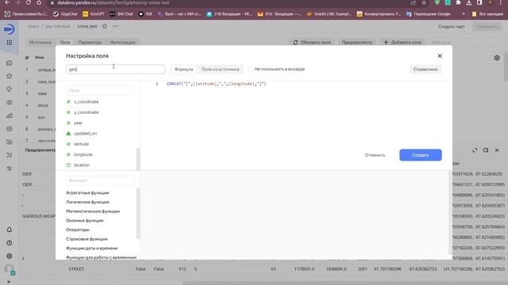Expand the Операторы category

(x=78, y=230)
